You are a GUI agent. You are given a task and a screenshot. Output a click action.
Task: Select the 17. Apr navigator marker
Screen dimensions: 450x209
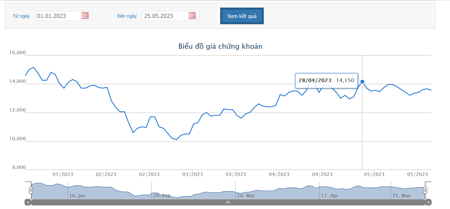click(330, 195)
